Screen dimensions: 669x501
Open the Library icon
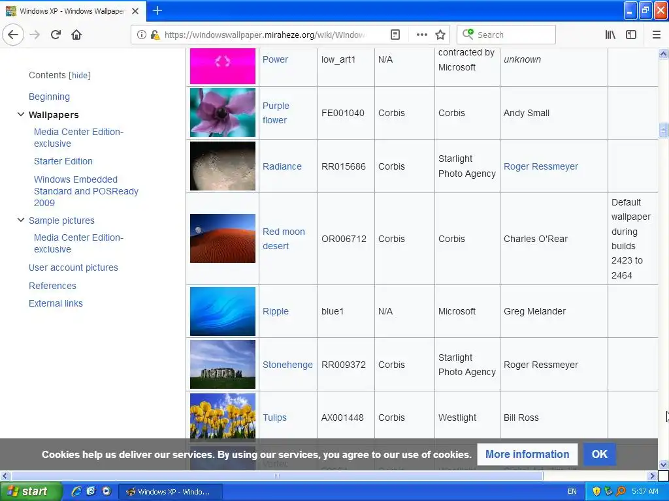[610, 35]
